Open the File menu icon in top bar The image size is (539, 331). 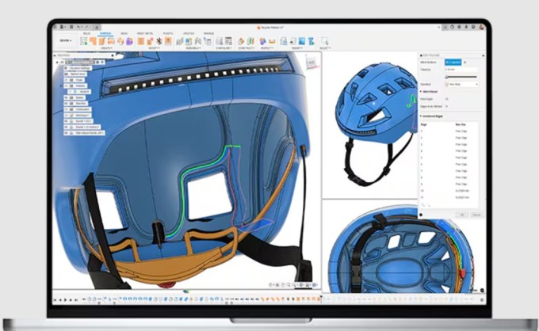click(x=62, y=27)
